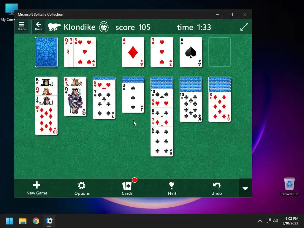The width and height of the screenshot is (304, 228).
Task: Click the Ace of spades foundation
Action: point(191,52)
